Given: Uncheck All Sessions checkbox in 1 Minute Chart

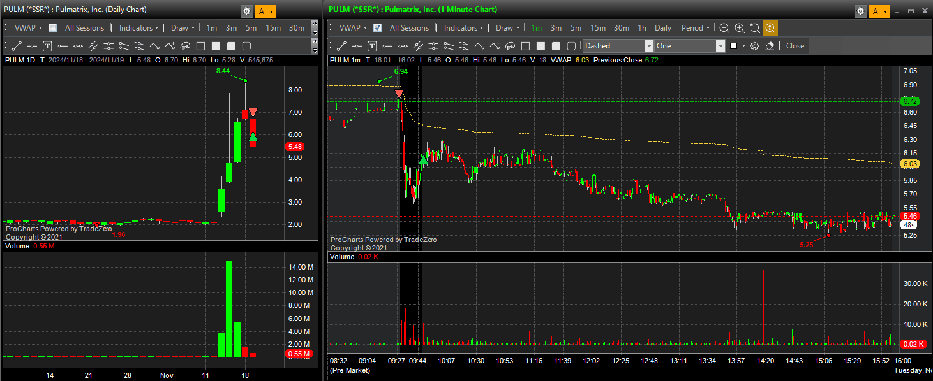Looking at the screenshot, I should (378, 28).
